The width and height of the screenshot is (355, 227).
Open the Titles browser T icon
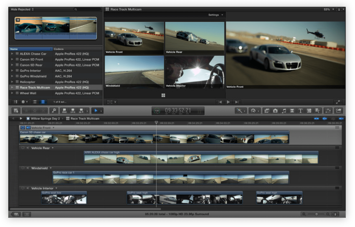(300, 111)
